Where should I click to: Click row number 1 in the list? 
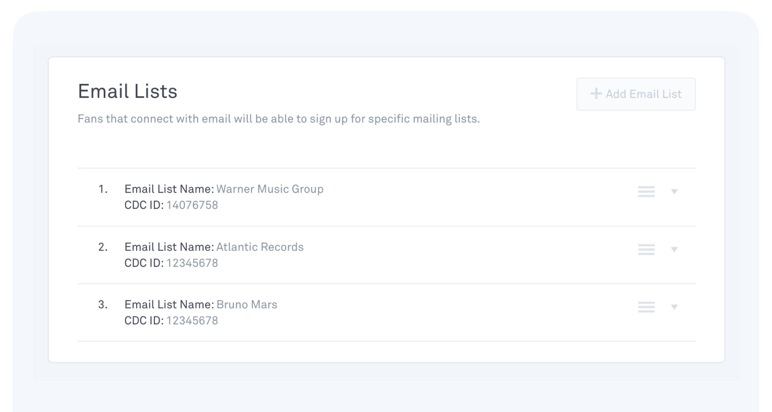pyautogui.click(x=103, y=189)
